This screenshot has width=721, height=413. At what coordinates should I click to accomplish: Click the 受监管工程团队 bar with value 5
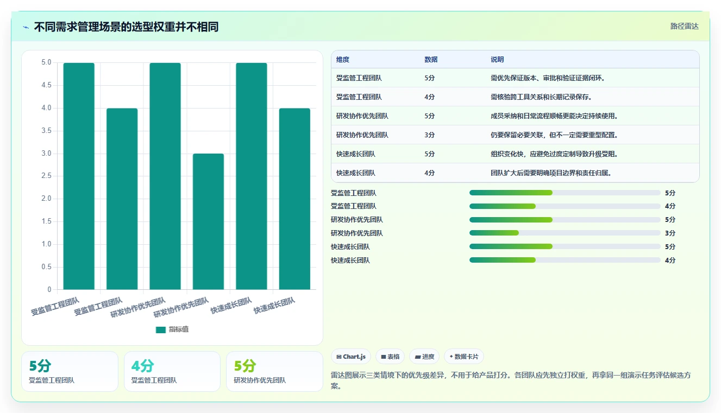point(79,176)
